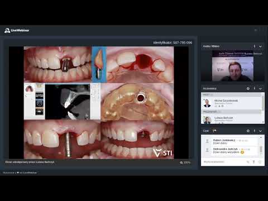
Task: Open participants panel more options
Action: [x=255, y=88]
